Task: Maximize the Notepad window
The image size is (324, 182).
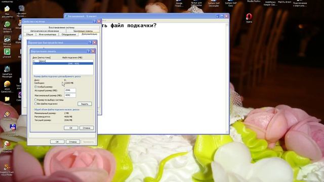Action: 222,16
